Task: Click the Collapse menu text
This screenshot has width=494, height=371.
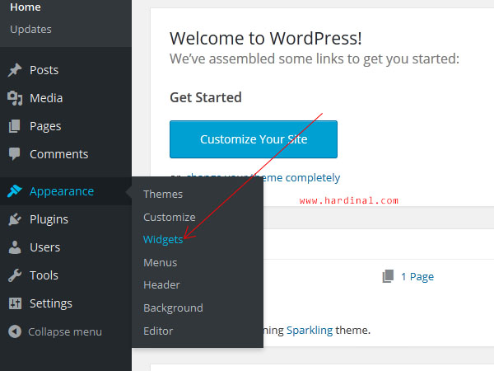Action: click(65, 332)
